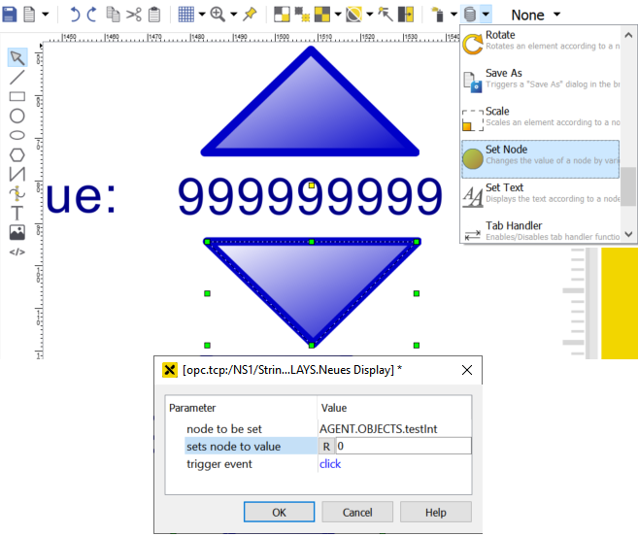Screen dimensions: 638x536
Task: Select the Line drawing tool
Action: 17,77
